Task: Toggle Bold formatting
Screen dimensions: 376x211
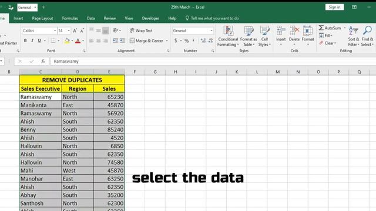Action: coord(25,40)
